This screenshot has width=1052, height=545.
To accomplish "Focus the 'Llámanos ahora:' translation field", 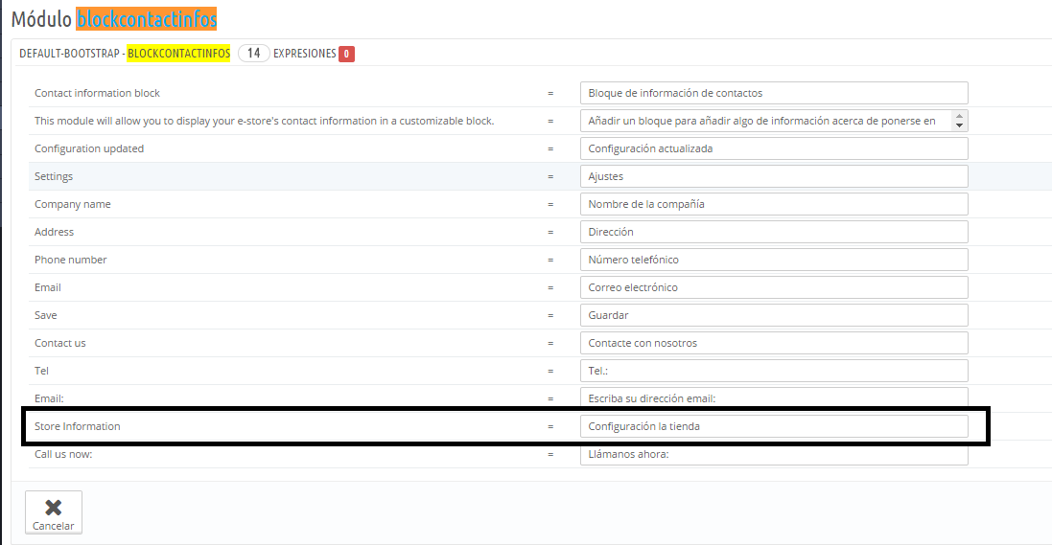I will tap(773, 454).
